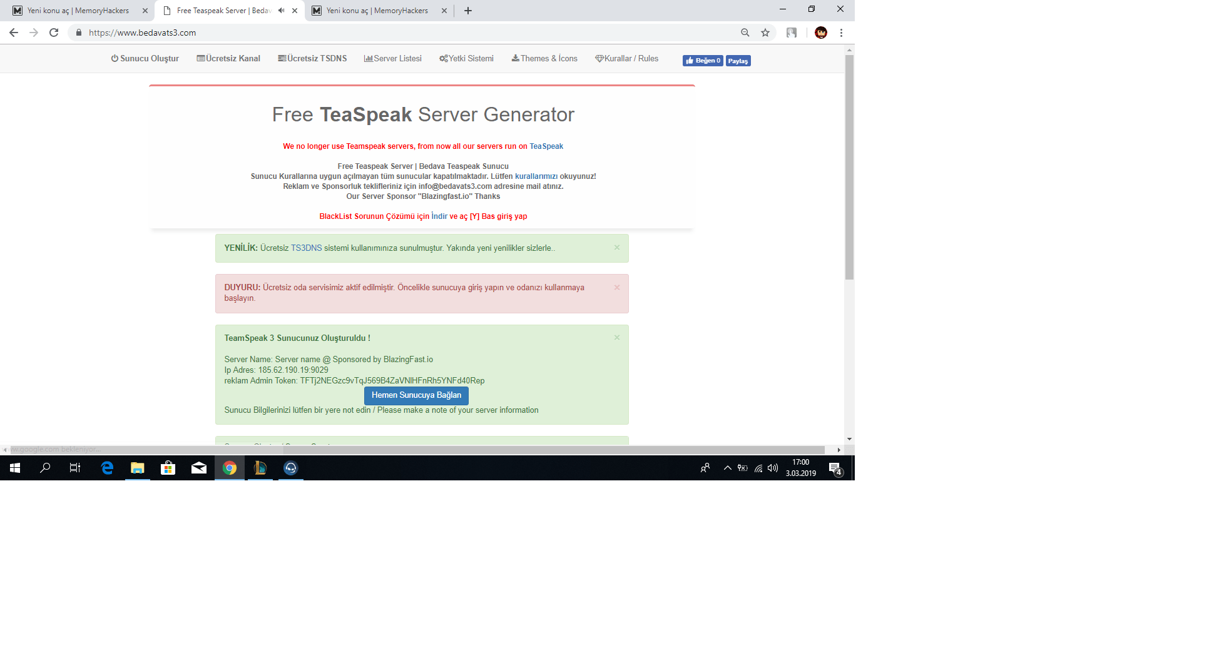1219x658 pixels.
Task: Open the People icon in system tray
Action: (705, 468)
